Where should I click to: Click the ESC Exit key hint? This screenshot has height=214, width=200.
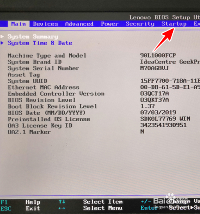pos(20,208)
